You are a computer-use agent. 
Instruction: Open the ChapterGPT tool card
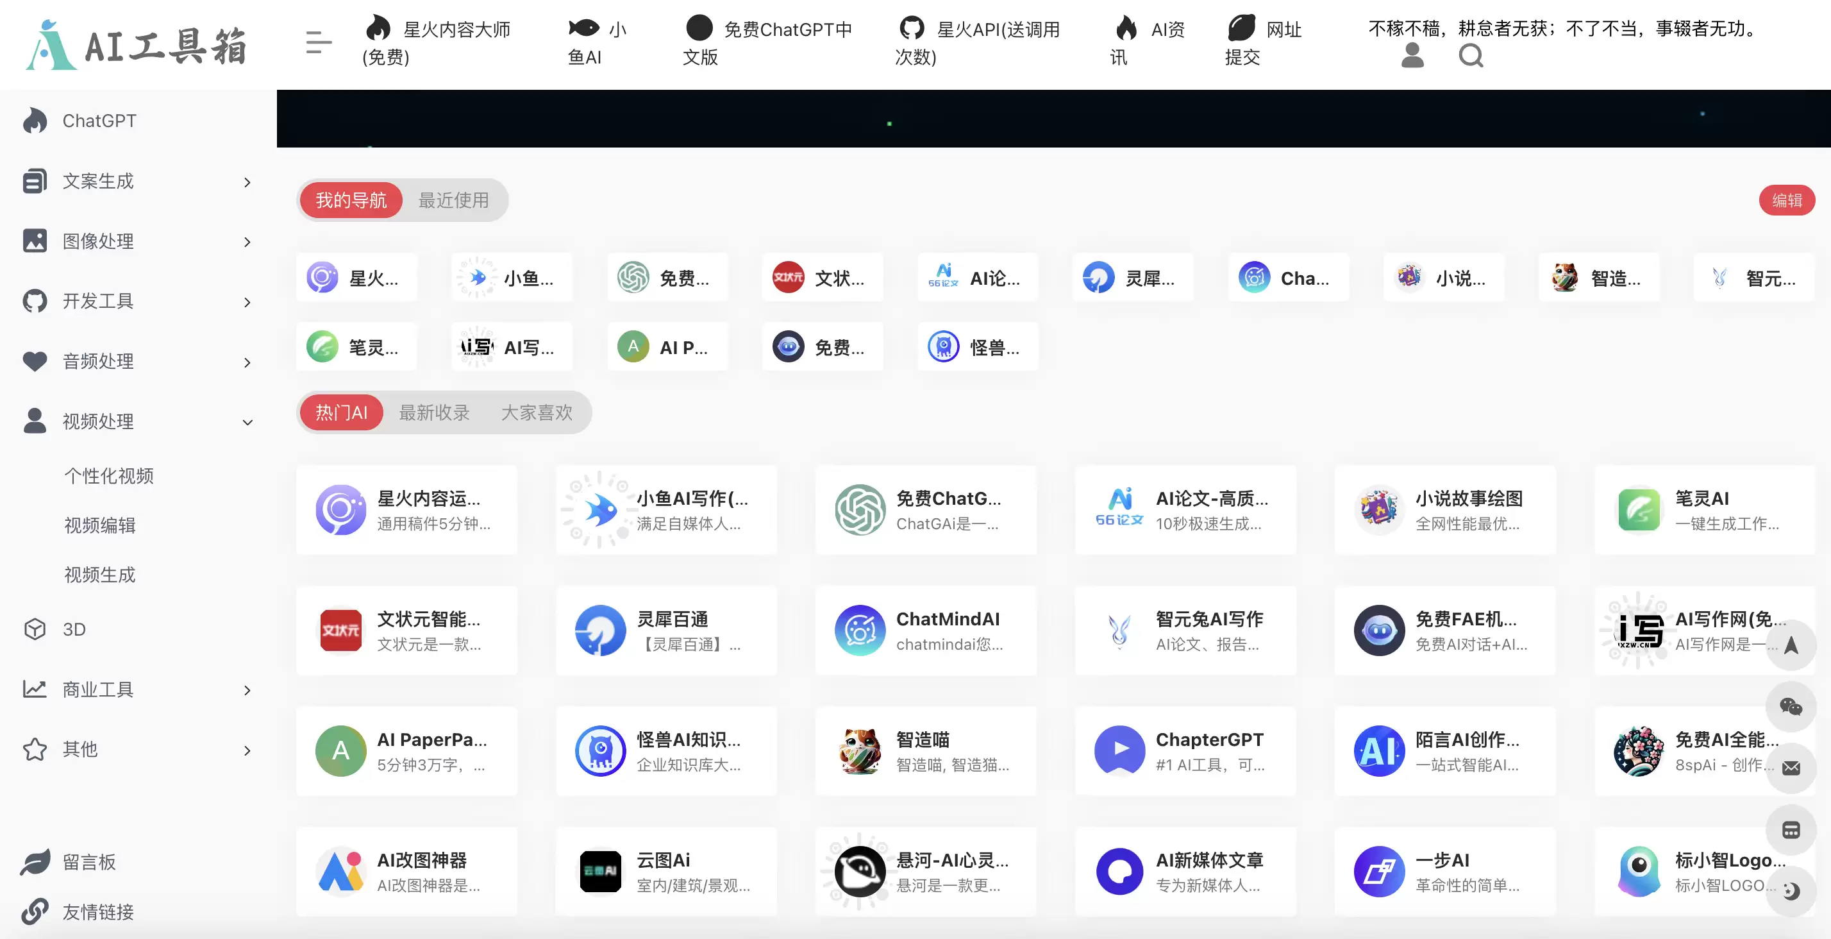(x=1185, y=751)
